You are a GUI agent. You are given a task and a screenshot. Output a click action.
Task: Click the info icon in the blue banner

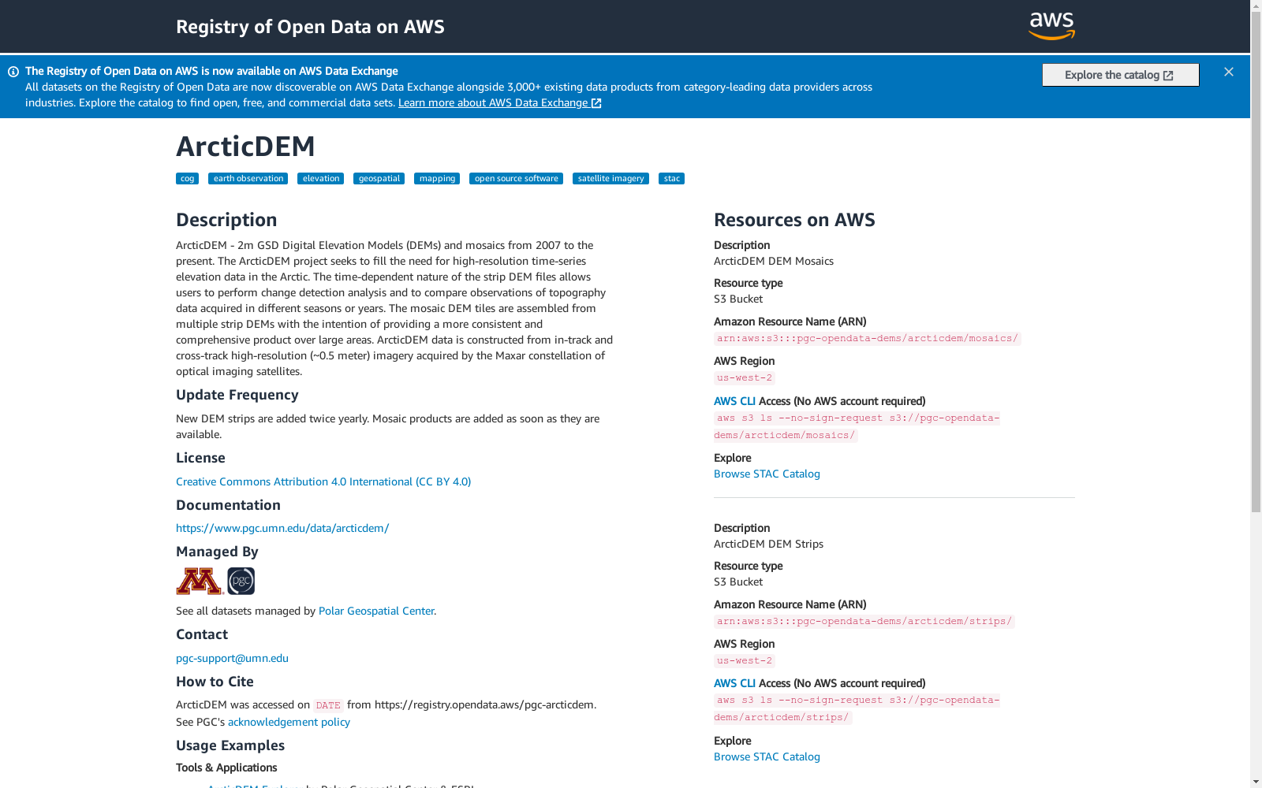pyautogui.click(x=13, y=72)
